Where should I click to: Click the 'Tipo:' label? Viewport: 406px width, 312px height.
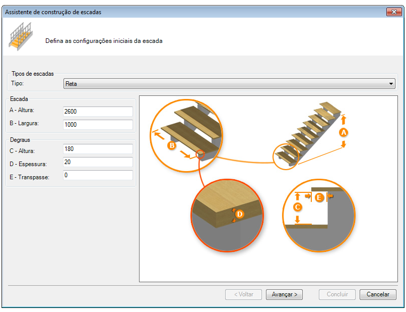pyautogui.click(x=17, y=83)
